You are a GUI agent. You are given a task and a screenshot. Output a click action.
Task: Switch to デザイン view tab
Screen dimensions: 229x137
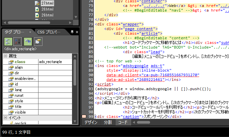point(91,122)
